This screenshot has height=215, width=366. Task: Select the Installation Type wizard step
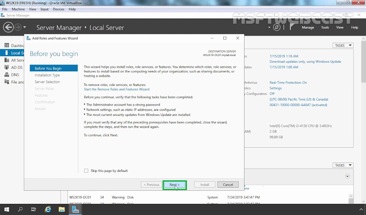[47, 75]
